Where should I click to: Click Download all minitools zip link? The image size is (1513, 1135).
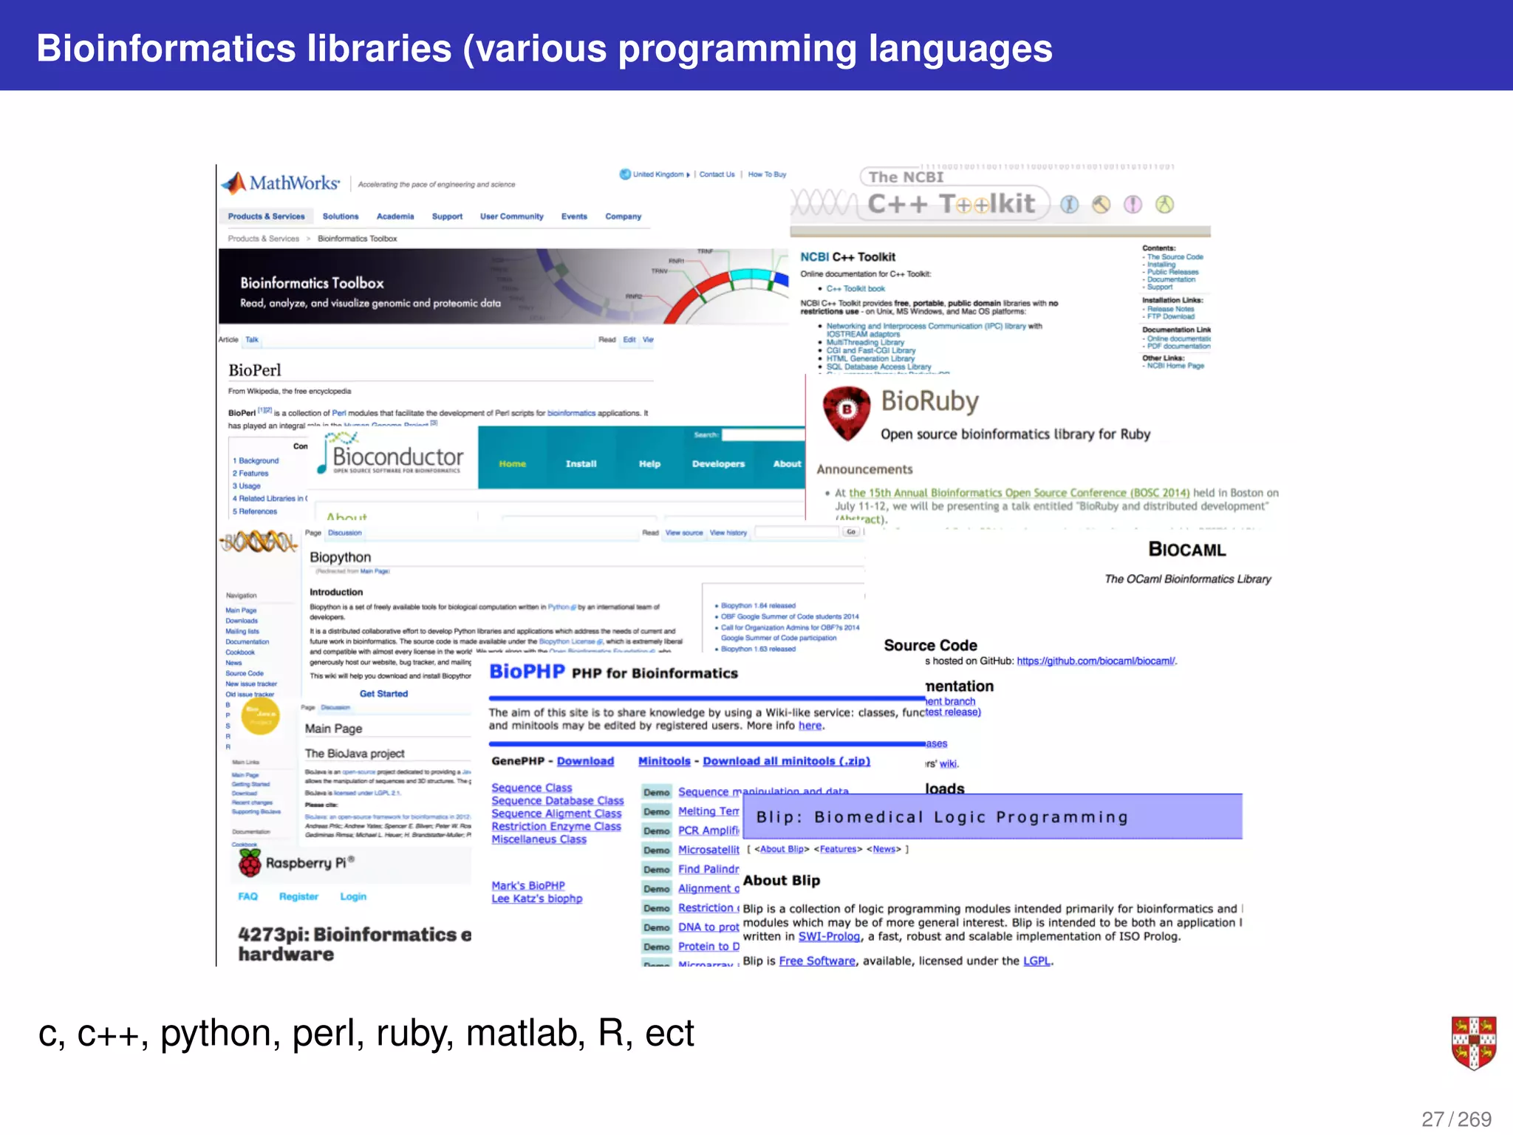[786, 761]
